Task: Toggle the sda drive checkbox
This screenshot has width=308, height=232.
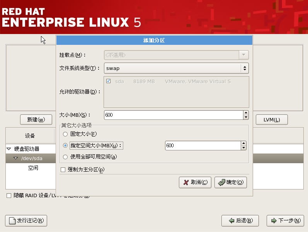Action: coord(108,81)
